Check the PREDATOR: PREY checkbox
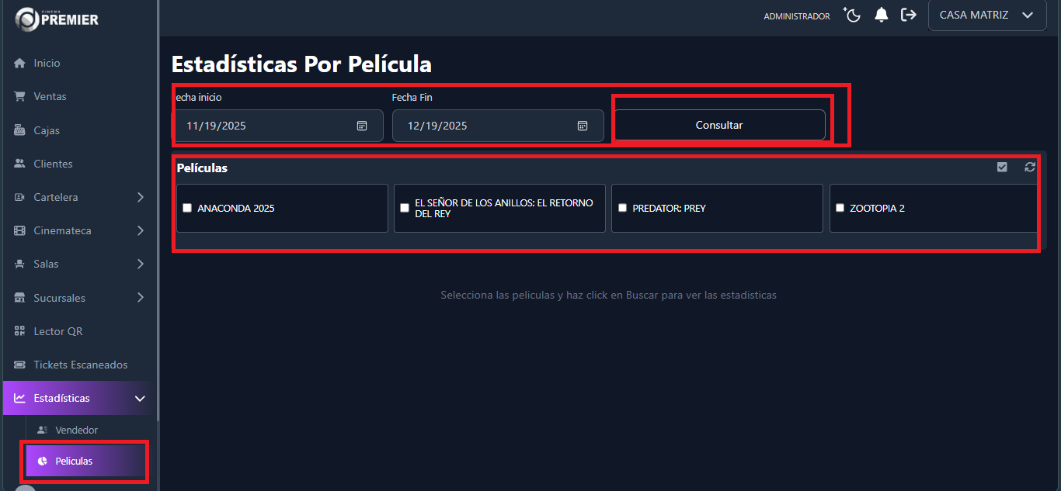1061x491 pixels. tap(621, 208)
